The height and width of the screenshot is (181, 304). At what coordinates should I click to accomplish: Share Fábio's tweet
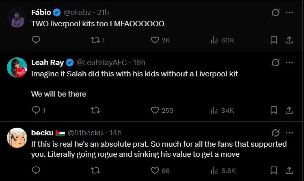289,40
